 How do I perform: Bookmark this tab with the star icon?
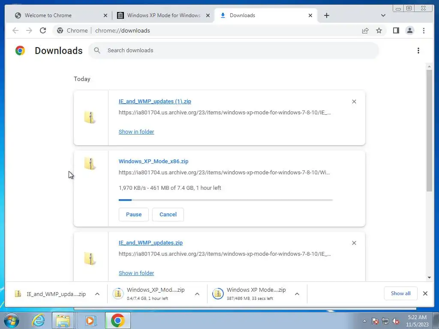pyautogui.click(x=379, y=30)
